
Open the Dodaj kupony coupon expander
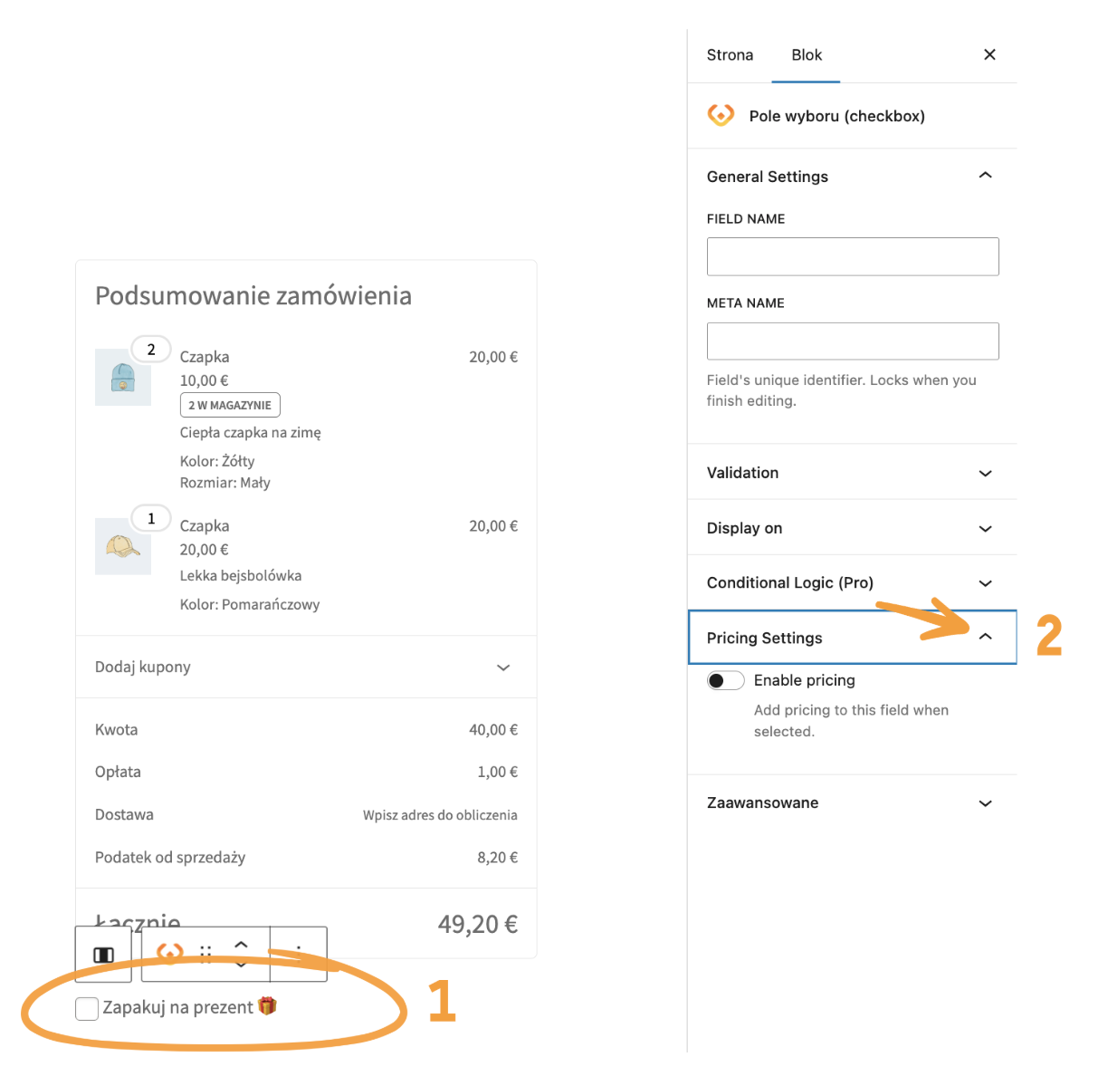(503, 667)
